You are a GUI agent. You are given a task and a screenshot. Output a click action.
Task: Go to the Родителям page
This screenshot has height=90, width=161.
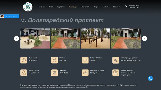pos(61,7)
